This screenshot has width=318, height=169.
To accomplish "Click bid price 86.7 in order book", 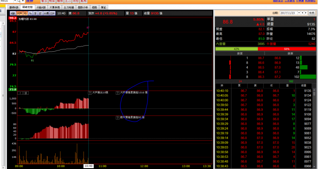I will [x=261, y=58].
